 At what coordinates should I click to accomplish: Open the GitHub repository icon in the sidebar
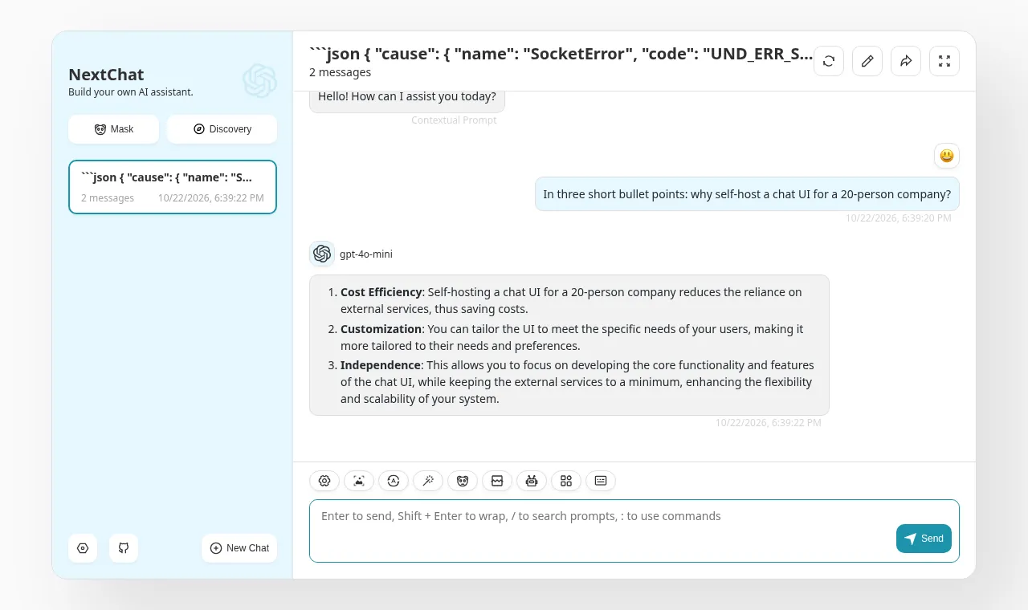(x=124, y=548)
